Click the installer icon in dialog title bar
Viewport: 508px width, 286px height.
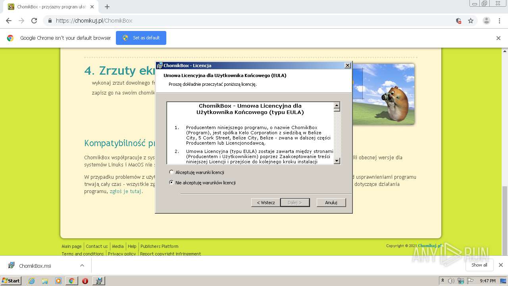(x=160, y=66)
